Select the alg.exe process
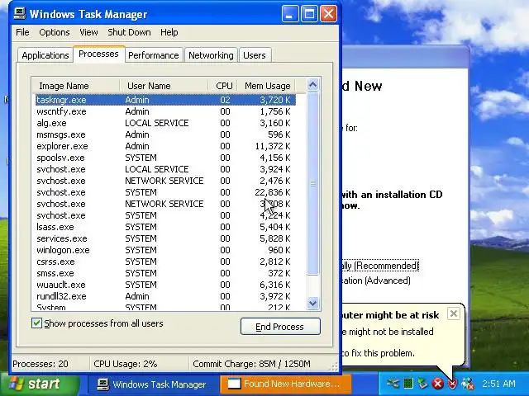Screen dimensions: 529x396 (165, 123)
